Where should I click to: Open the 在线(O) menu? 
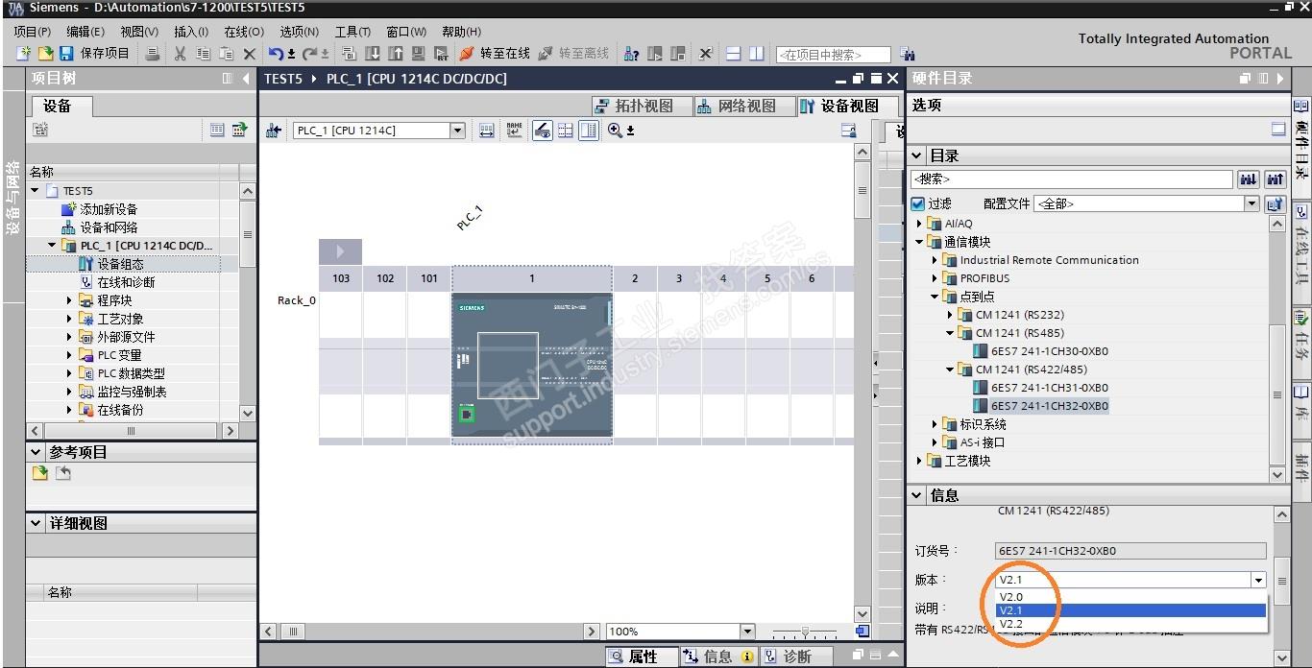pos(244,32)
